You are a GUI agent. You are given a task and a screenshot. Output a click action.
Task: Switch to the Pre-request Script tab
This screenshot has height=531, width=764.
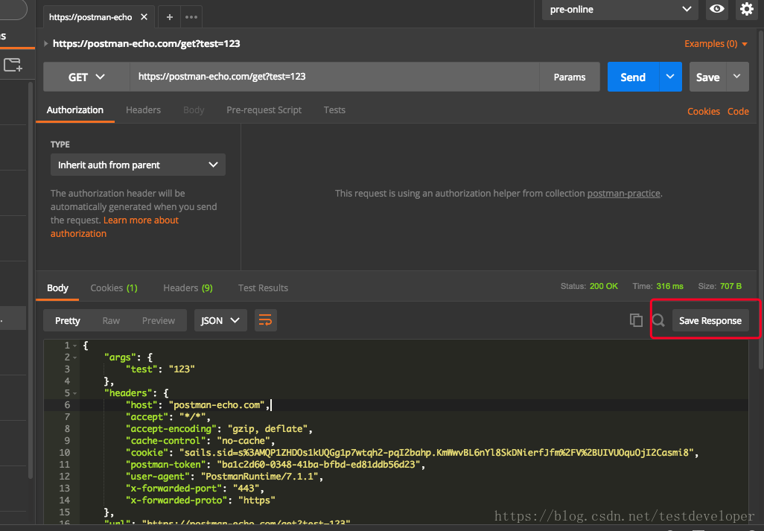click(x=264, y=109)
